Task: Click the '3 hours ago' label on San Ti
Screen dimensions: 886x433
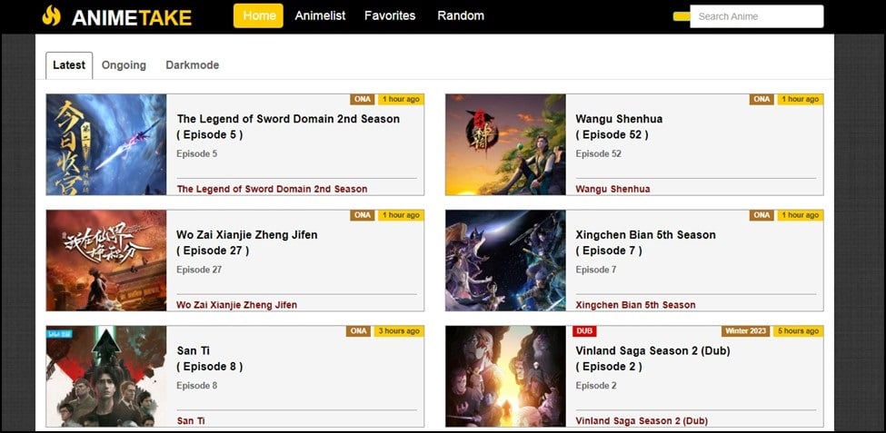Action: coord(399,330)
